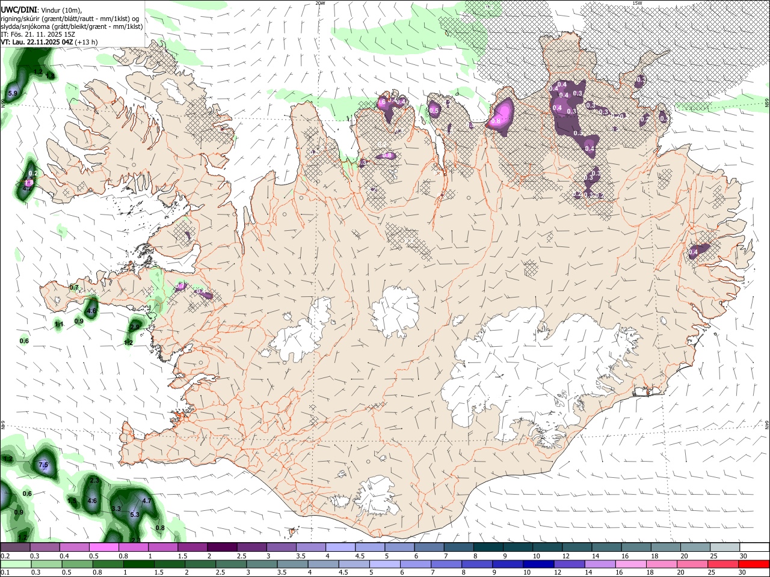
Task: Pick the dusky mauve snow swatch after 0.2
Action: [x=15, y=548]
